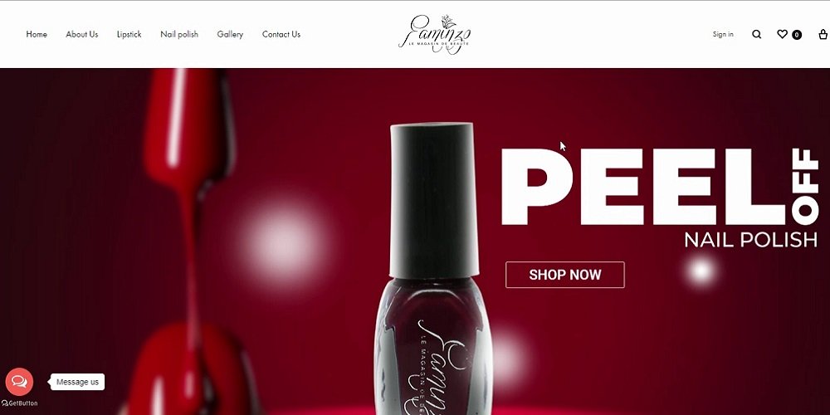
Task: Open the Lipstick menu
Action: 129,34
